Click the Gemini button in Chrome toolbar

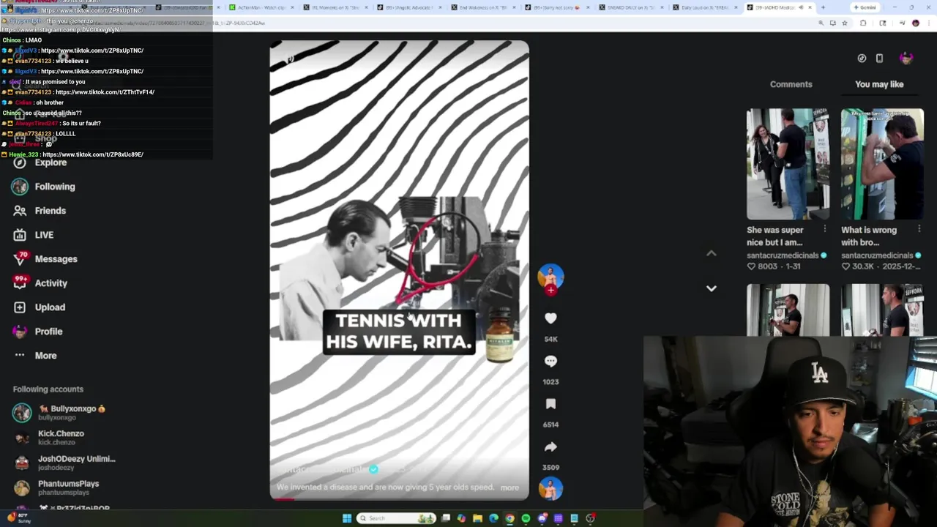click(865, 7)
